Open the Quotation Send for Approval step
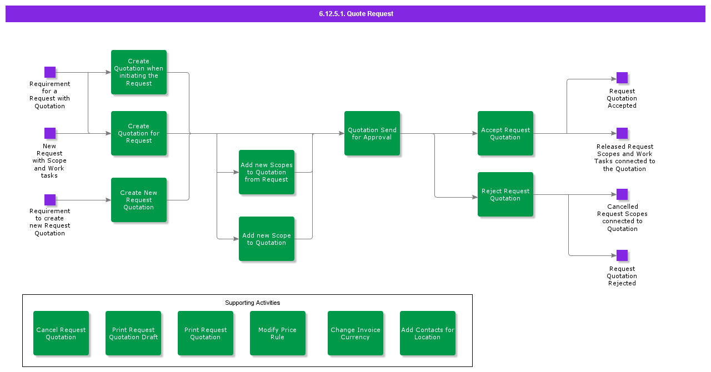Screen dimensions: 711x372 tap(372, 133)
